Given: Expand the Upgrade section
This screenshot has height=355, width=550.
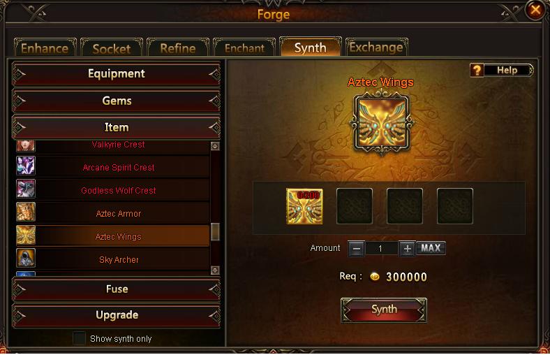Looking at the screenshot, I should tap(117, 315).
